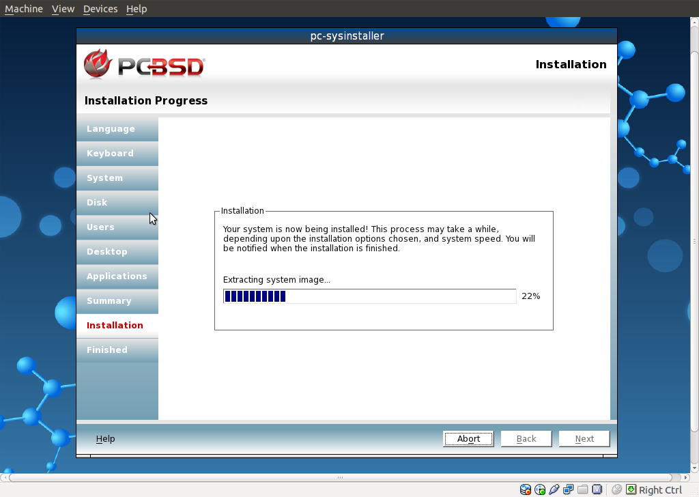This screenshot has height=497, width=699.
Task: Click the pc-sysinstaller title bar
Action: (347, 36)
